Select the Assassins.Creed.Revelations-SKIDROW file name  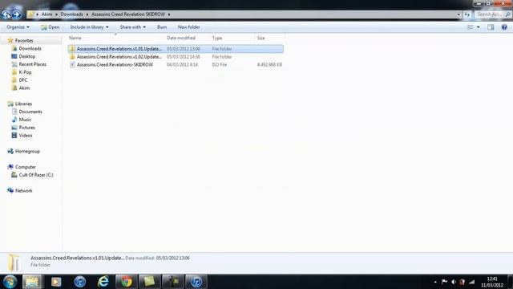click(x=115, y=64)
